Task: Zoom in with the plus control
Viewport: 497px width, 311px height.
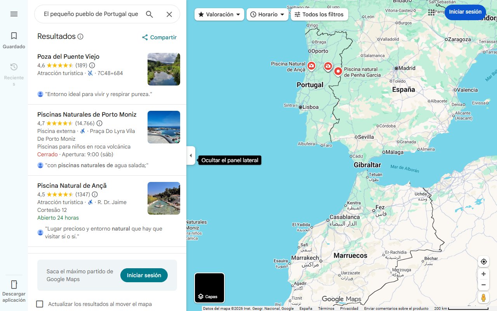Action: (x=483, y=274)
